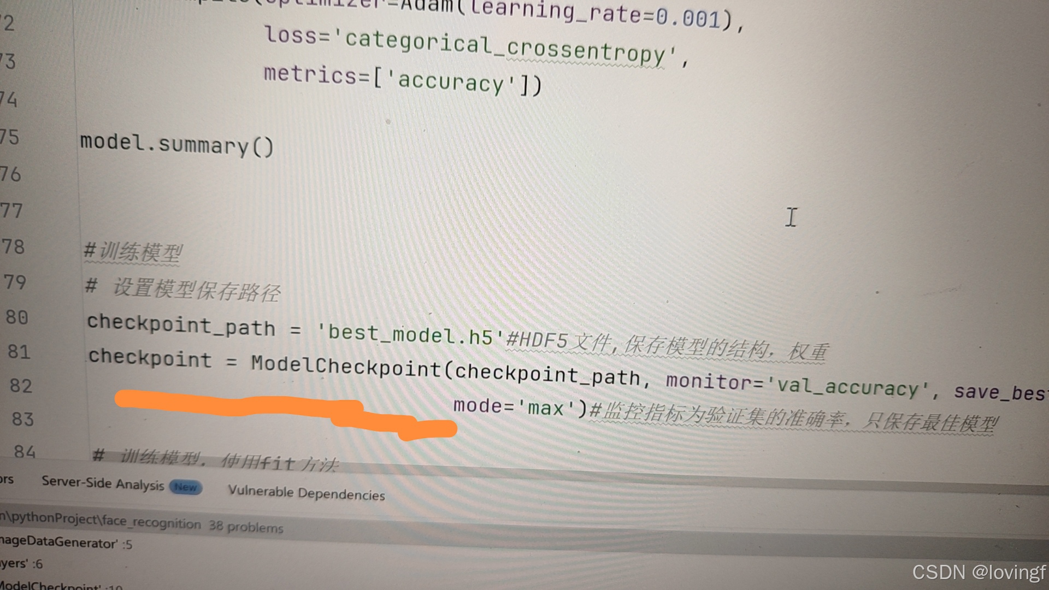Click gutter line number 80
Image resolution: width=1049 pixels, height=590 pixels.
tap(16, 317)
